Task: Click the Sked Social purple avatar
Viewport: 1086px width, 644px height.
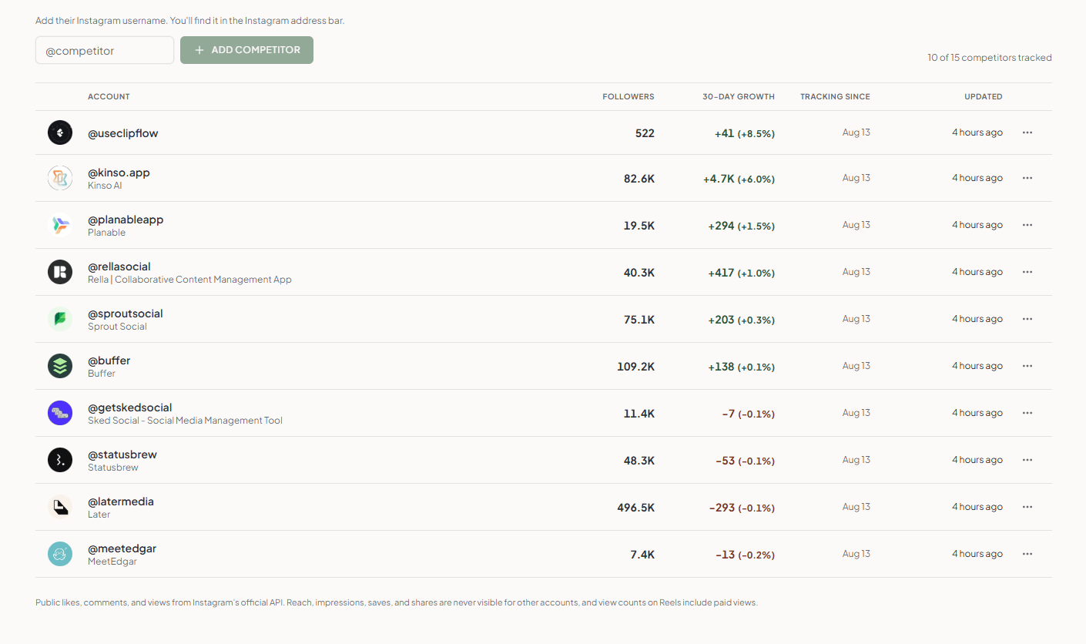Action: pyautogui.click(x=60, y=413)
